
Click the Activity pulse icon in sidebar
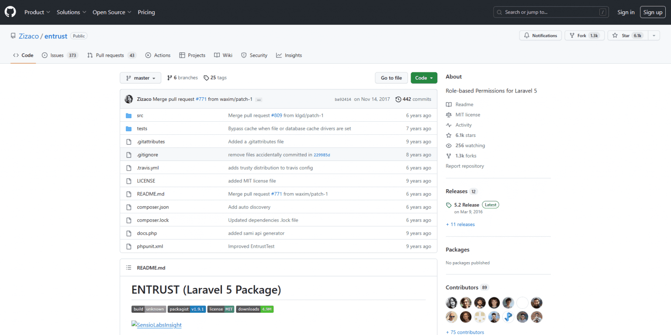[449, 125]
